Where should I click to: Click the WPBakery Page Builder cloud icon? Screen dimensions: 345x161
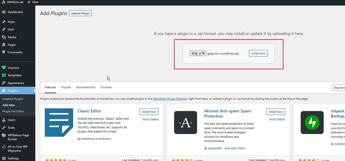coord(4,135)
